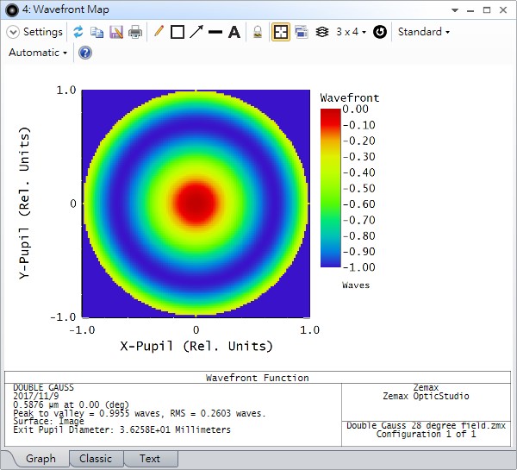Click the Refresh update icon
Image resolution: width=517 pixels, height=470 pixels.
[x=78, y=32]
